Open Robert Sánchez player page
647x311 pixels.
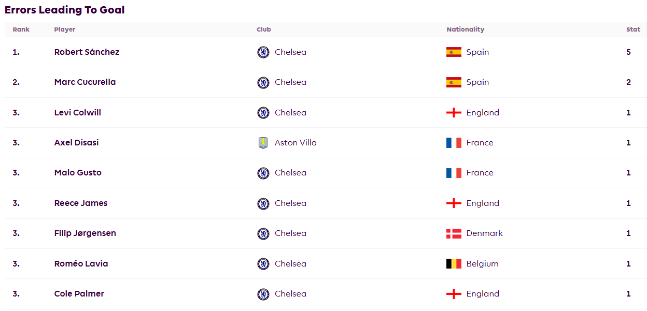[87, 52]
